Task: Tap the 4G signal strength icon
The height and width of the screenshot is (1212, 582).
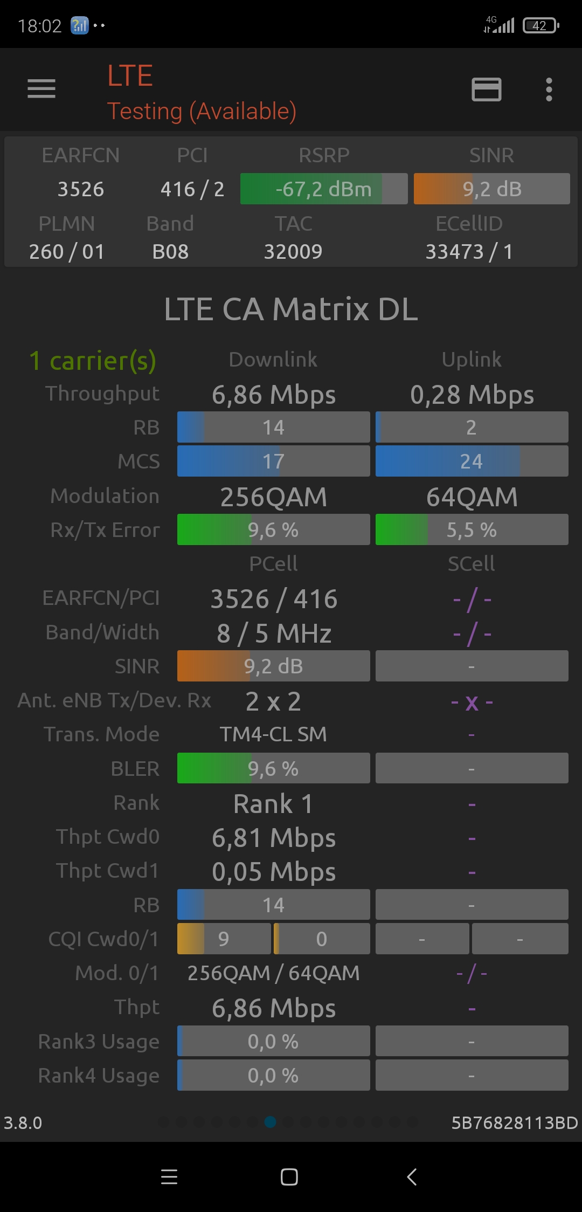Action: tap(500, 25)
